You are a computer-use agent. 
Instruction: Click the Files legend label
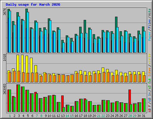click(x=150, y=24)
